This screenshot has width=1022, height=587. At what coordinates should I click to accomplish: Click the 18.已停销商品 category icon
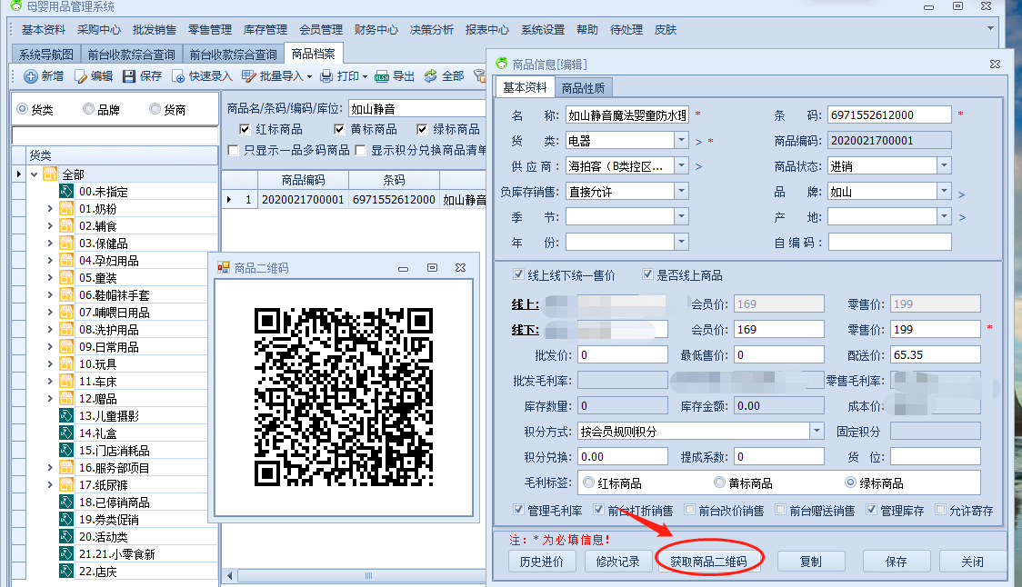[65, 502]
